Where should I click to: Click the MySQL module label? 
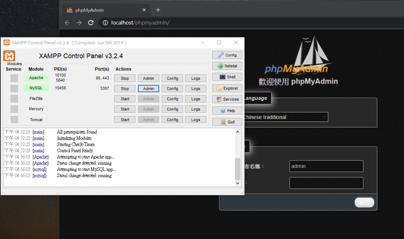[36, 88]
